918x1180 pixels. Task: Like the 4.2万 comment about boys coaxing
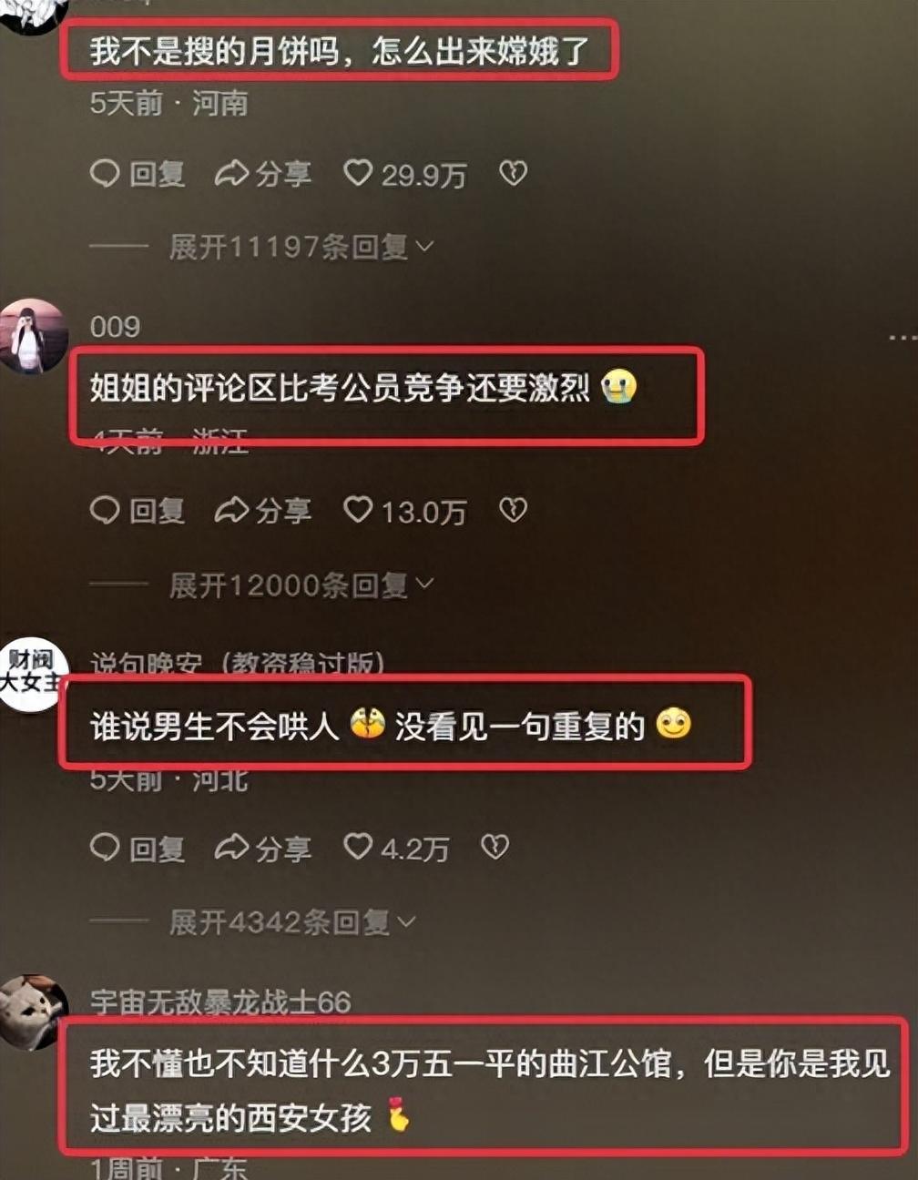pos(396,849)
